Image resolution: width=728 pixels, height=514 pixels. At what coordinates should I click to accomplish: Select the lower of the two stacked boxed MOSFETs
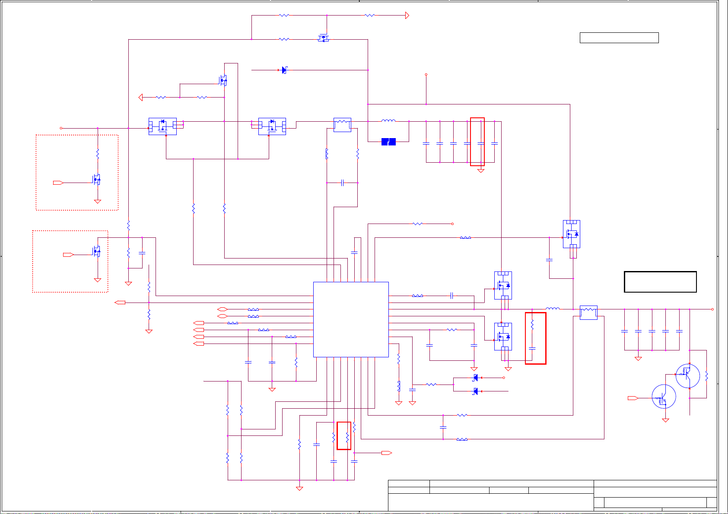pyautogui.click(x=503, y=337)
